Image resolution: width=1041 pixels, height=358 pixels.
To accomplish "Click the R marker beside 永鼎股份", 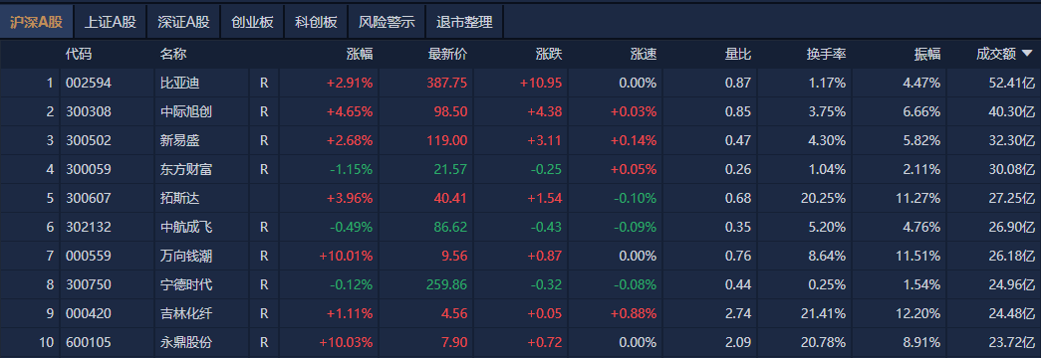I will pyautogui.click(x=264, y=343).
